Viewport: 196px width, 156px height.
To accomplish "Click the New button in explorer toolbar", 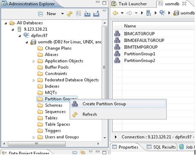I will (x=51, y=14).
